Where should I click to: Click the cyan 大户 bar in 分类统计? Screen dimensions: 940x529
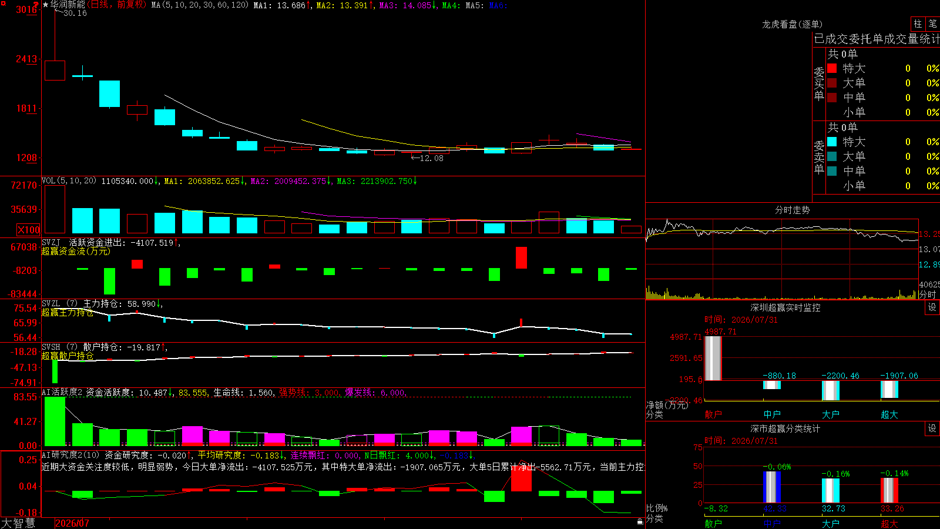coord(830,490)
